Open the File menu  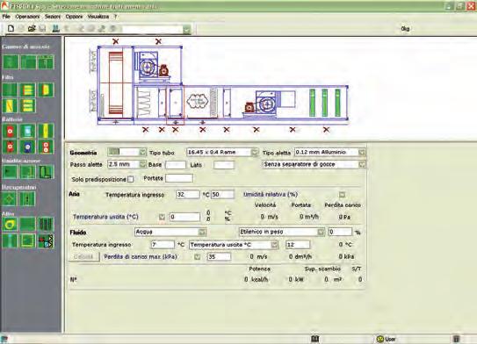coord(6,17)
